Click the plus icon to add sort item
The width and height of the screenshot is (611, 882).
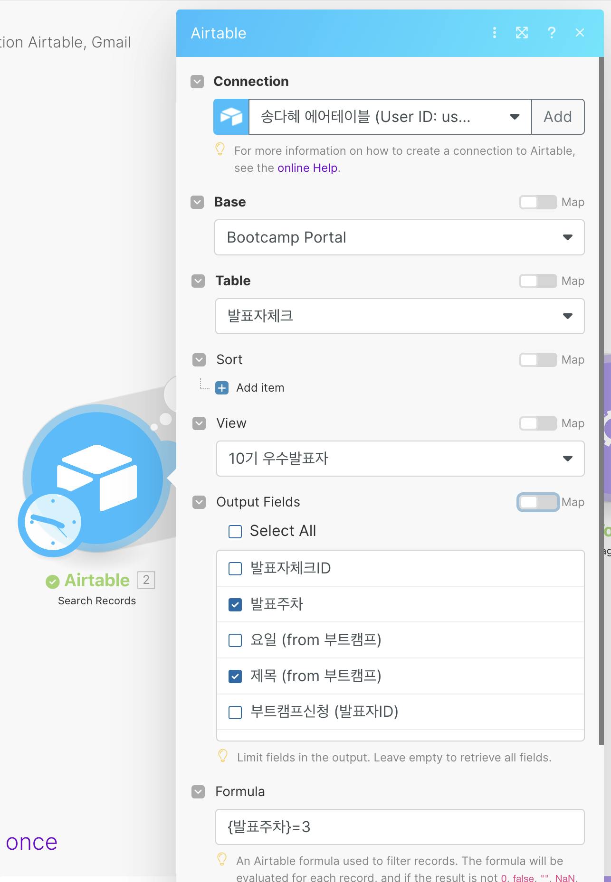[x=222, y=388]
